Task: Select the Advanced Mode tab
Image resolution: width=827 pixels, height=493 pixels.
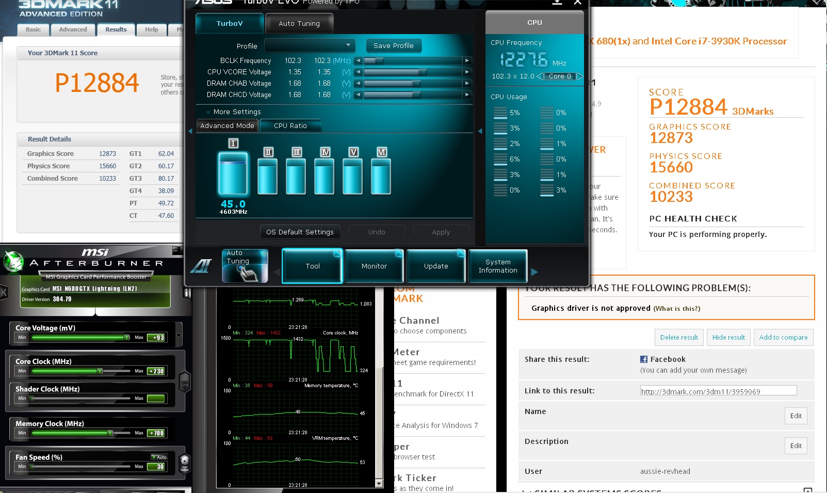Action: click(227, 125)
